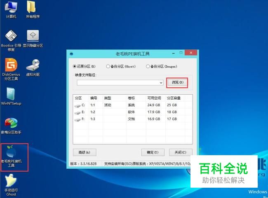The image size is (268, 198).
Task: Click the 18 GB capacity cell
Action: (172, 112)
